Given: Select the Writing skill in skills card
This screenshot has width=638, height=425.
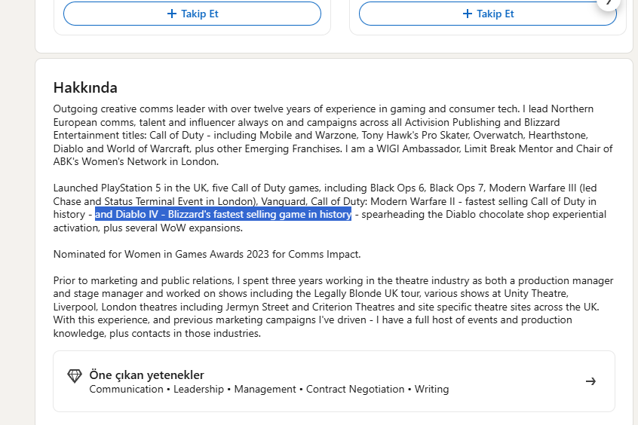Looking at the screenshot, I should coord(431,390).
